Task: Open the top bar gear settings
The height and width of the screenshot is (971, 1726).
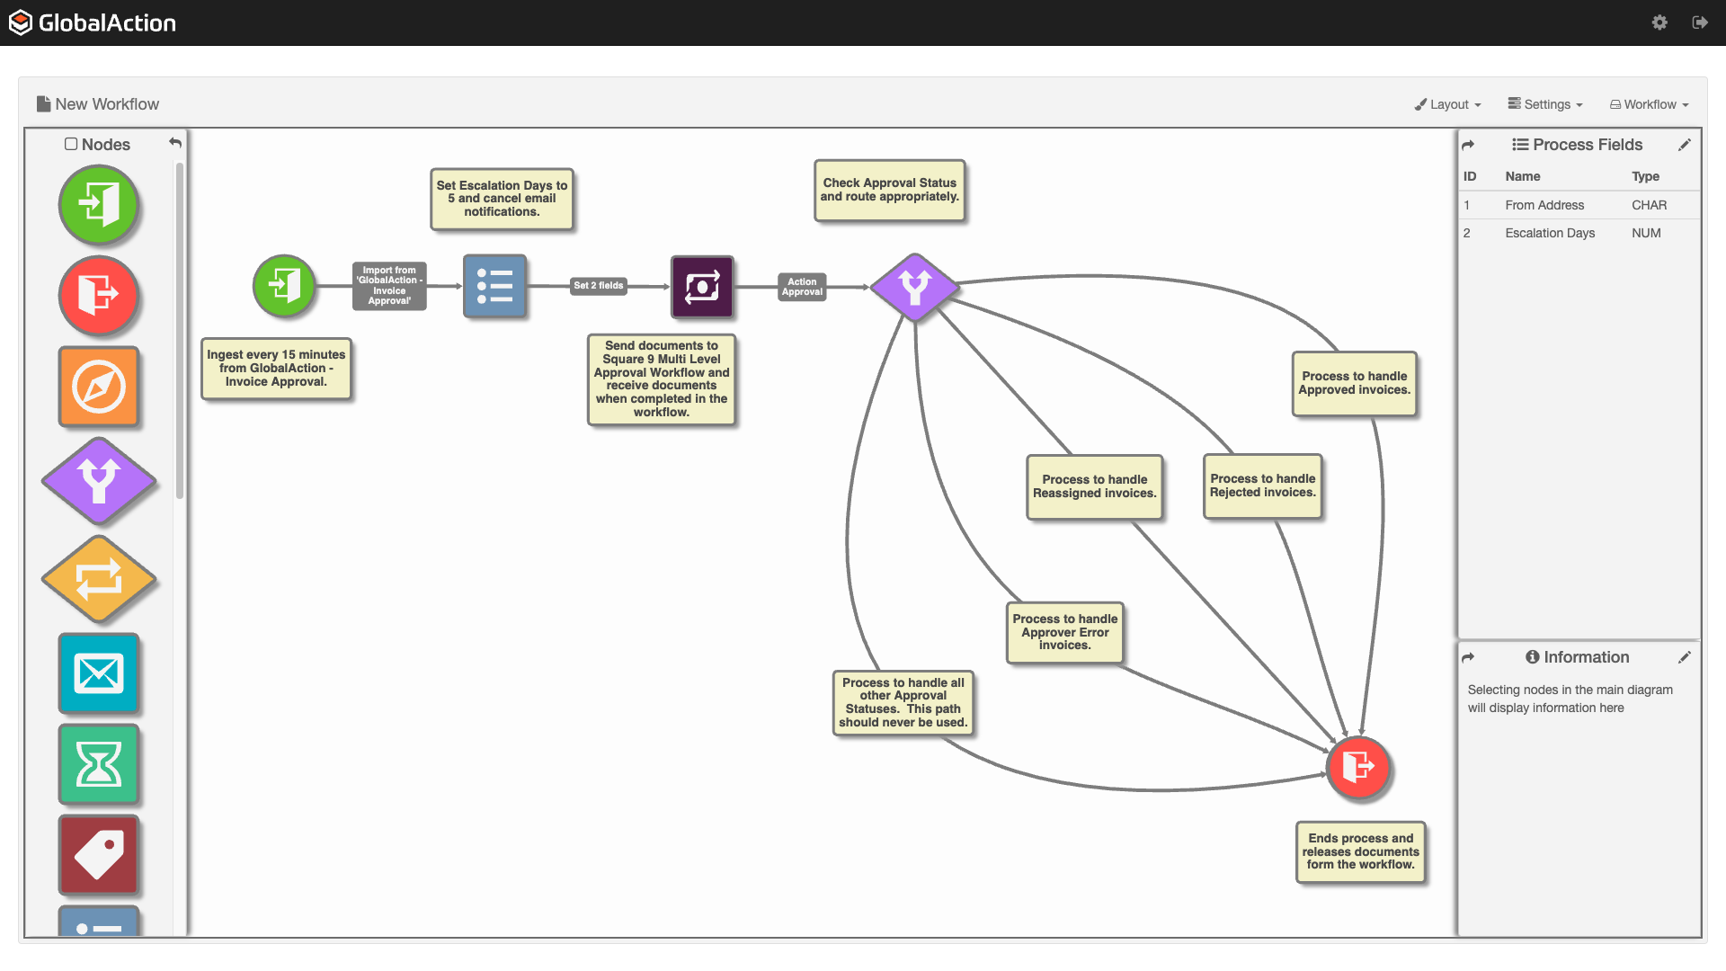Action: [1659, 22]
